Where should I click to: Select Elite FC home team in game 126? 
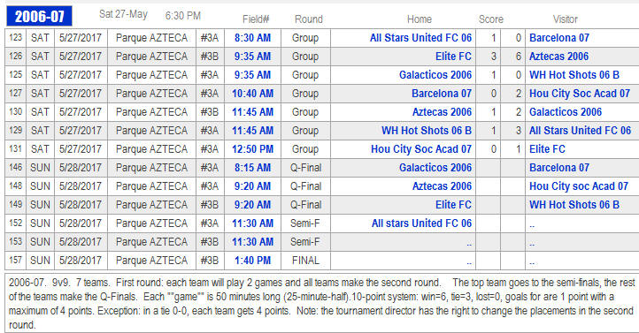[x=453, y=57]
